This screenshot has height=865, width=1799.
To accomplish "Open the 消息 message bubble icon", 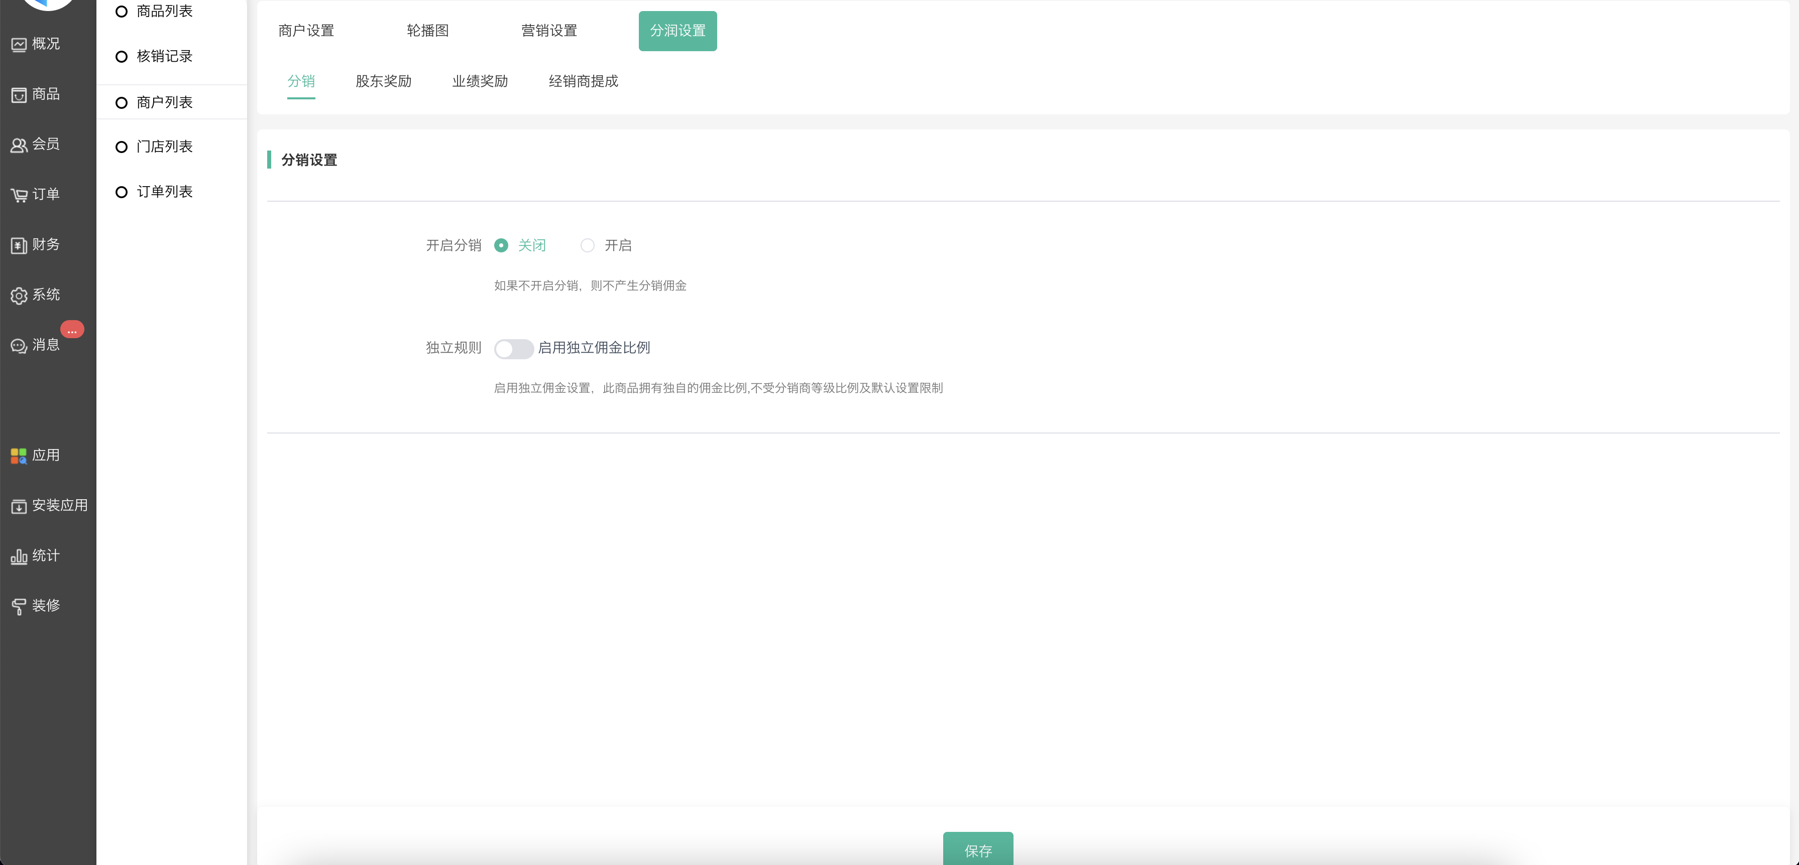I will [19, 346].
